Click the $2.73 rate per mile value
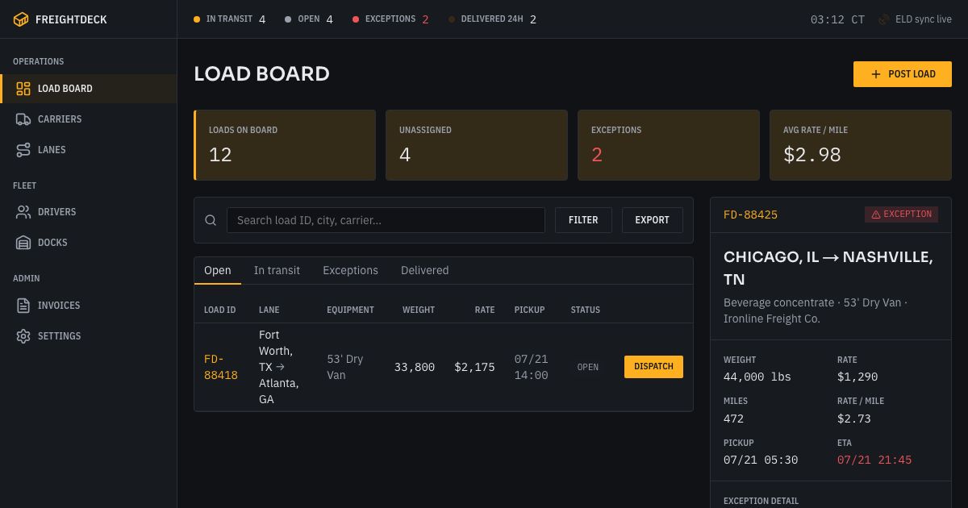The width and height of the screenshot is (968, 508). (x=854, y=418)
